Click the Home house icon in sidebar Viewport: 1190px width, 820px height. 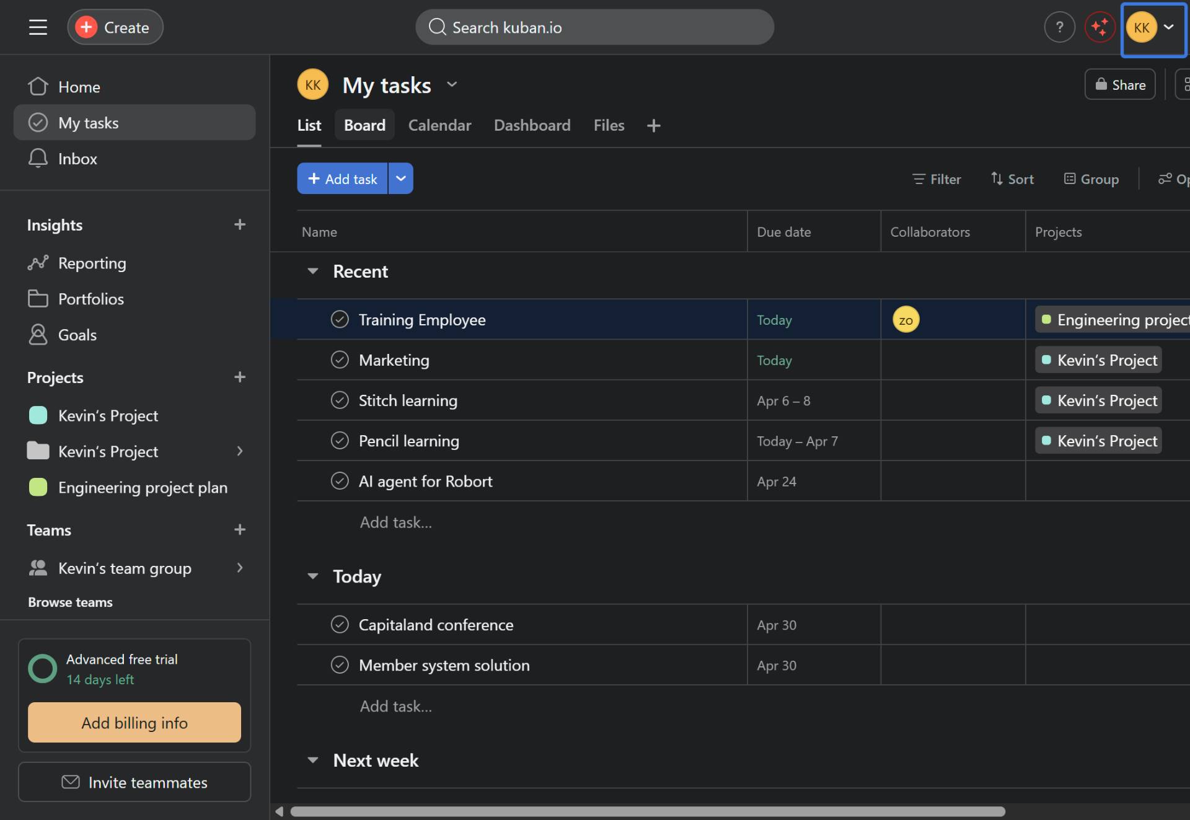[x=38, y=87]
